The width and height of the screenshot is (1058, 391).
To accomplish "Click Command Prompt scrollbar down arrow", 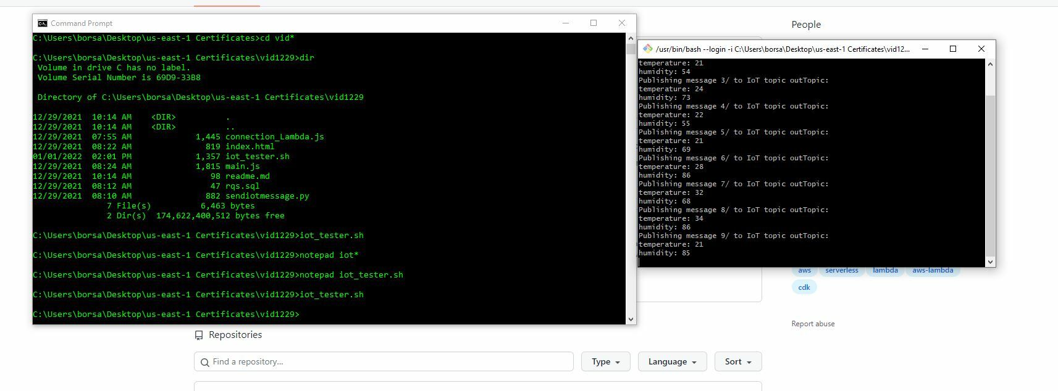I will [x=631, y=319].
